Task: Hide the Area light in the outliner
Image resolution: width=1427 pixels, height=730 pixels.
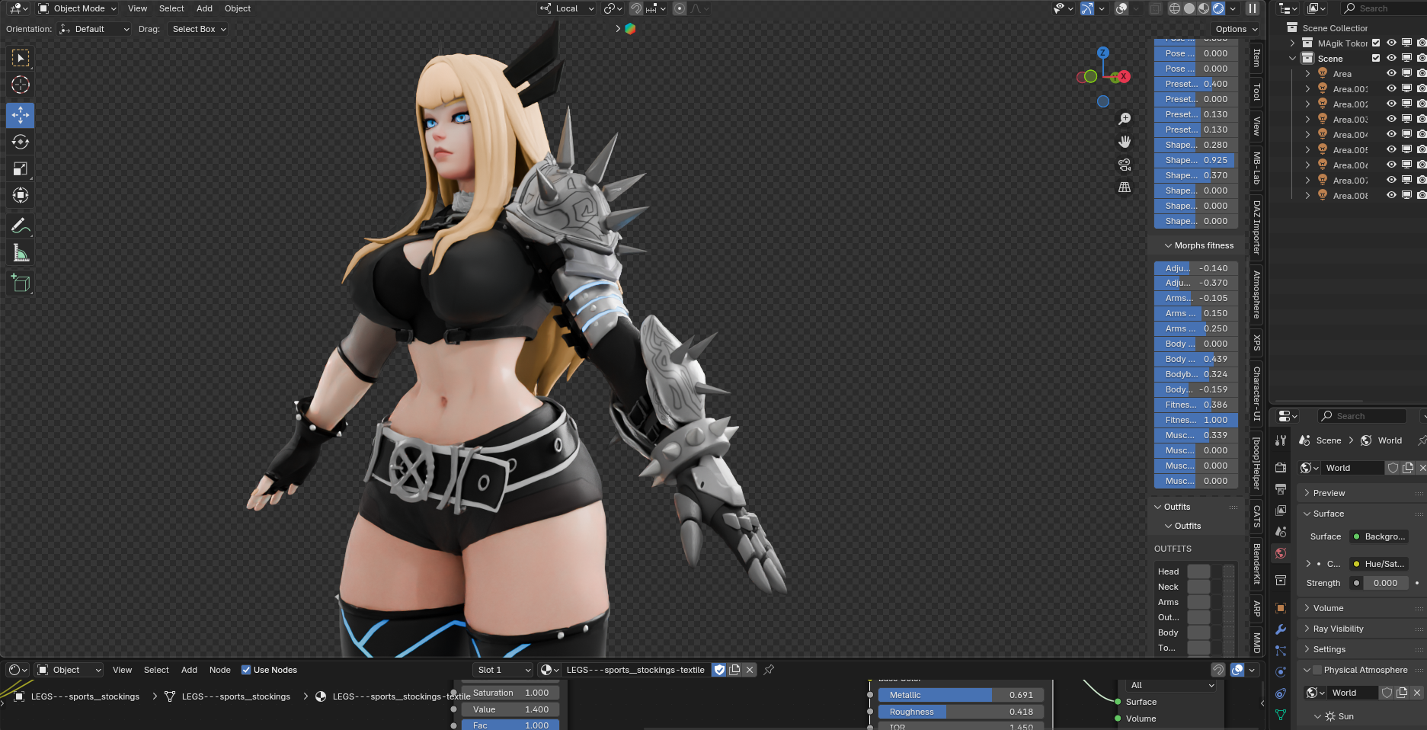Action: [x=1391, y=74]
